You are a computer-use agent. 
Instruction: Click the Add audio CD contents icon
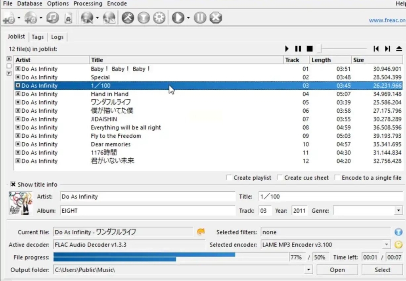coord(31,18)
